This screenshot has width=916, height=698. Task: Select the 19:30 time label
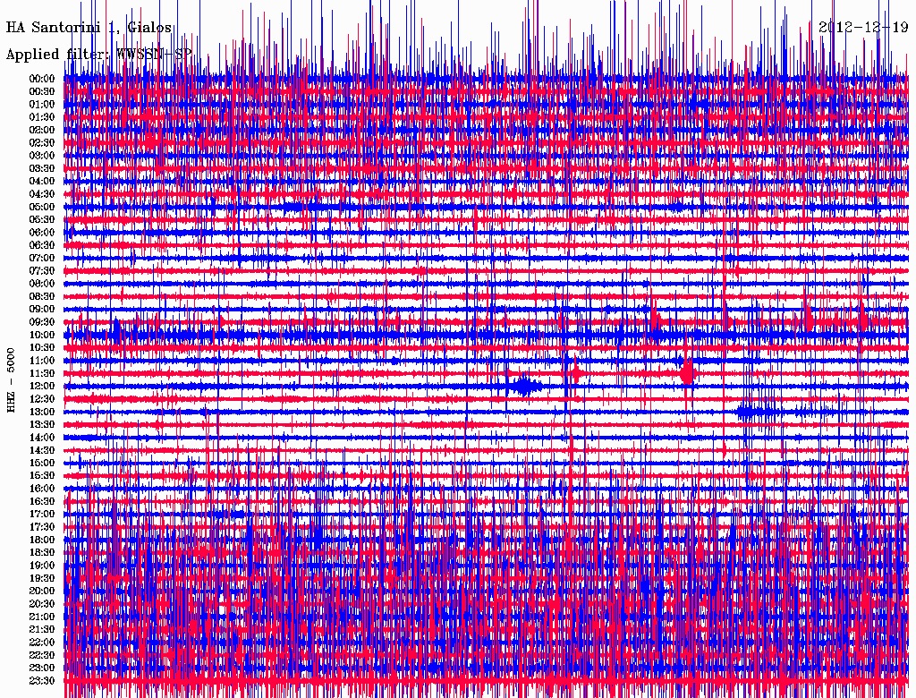point(42,579)
